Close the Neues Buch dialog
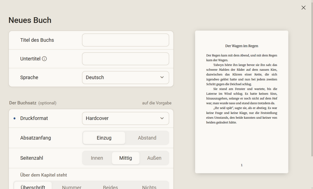Screen dimensions: 313x189 tap(304, 7)
